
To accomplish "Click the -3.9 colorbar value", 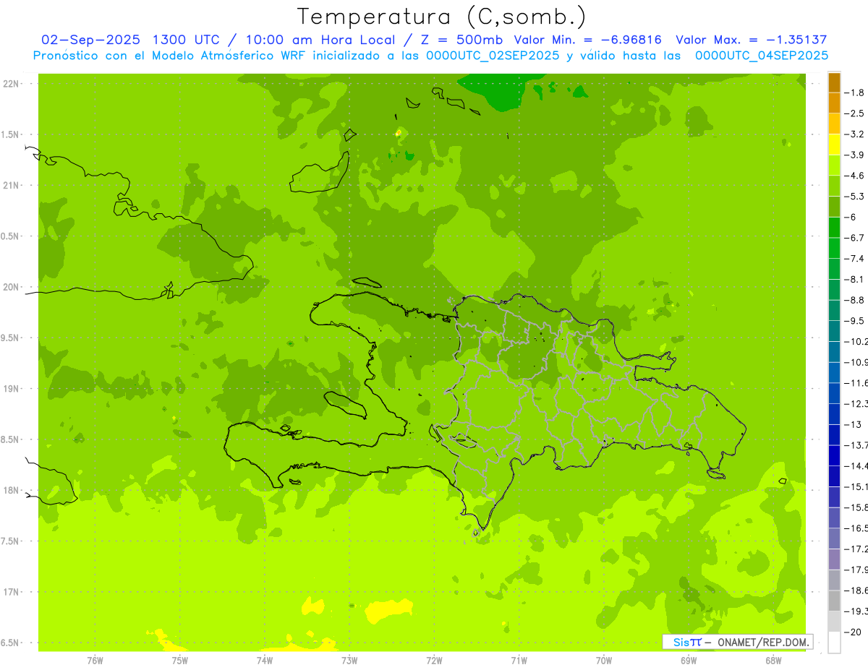I will pos(855,155).
